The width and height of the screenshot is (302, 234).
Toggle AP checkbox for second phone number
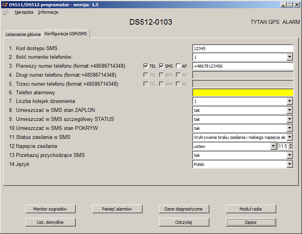tap(178, 75)
